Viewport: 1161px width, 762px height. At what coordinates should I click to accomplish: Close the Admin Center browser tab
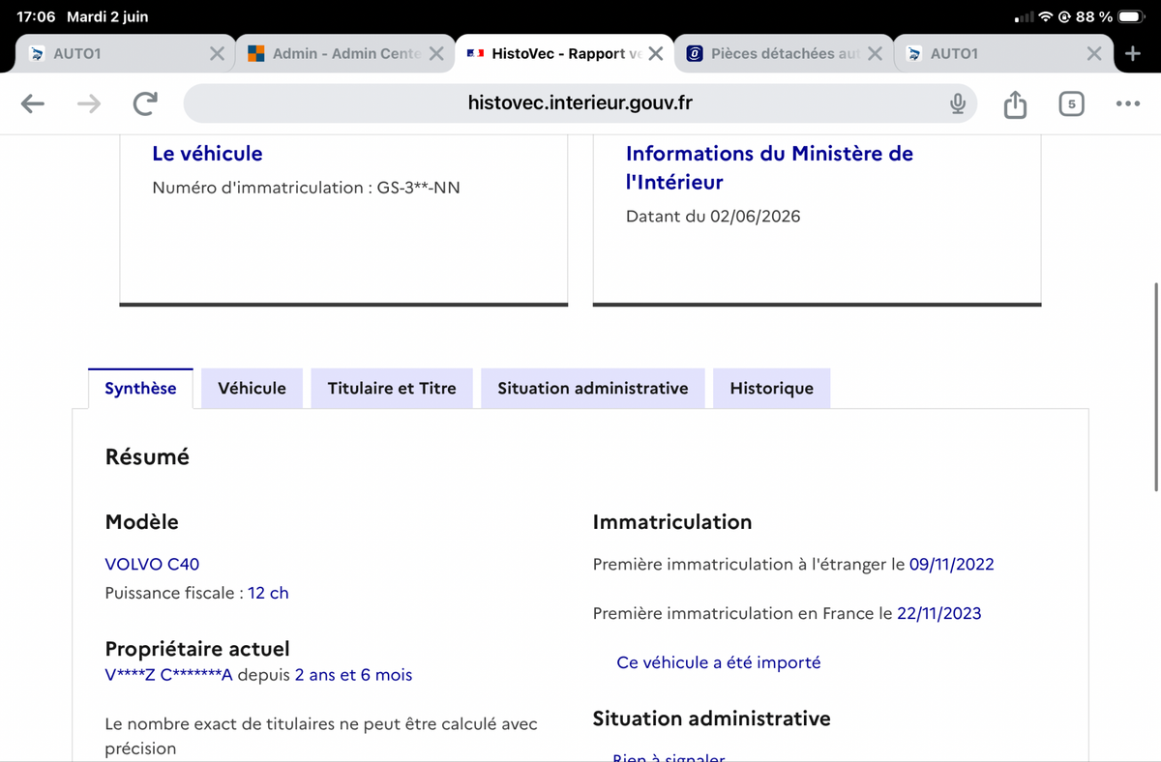tap(436, 54)
